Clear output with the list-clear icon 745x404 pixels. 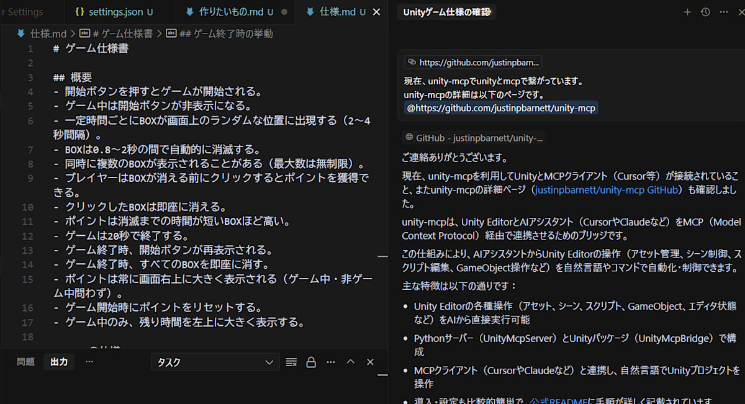click(x=291, y=362)
